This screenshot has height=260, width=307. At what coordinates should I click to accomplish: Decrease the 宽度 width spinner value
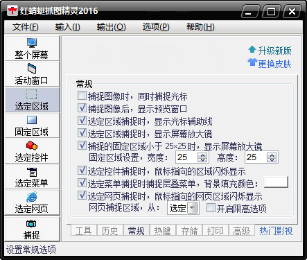(202, 159)
